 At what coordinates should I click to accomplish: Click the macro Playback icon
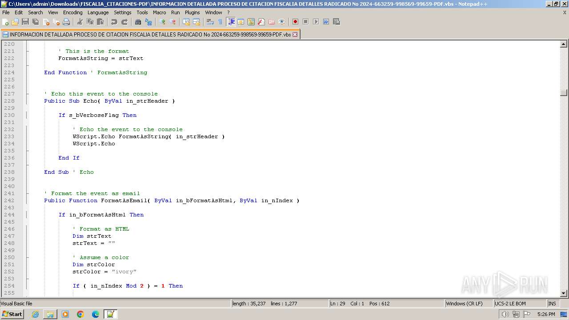click(x=316, y=22)
